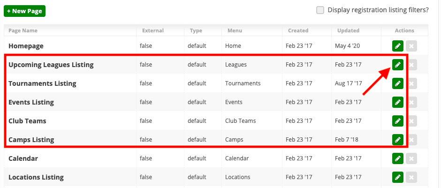Edit the Club Teams page
This screenshot has width=441, height=188.
click(x=398, y=121)
